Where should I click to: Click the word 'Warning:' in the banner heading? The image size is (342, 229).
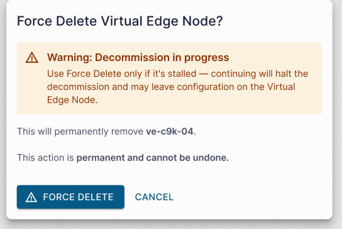pyautogui.click(x=70, y=57)
